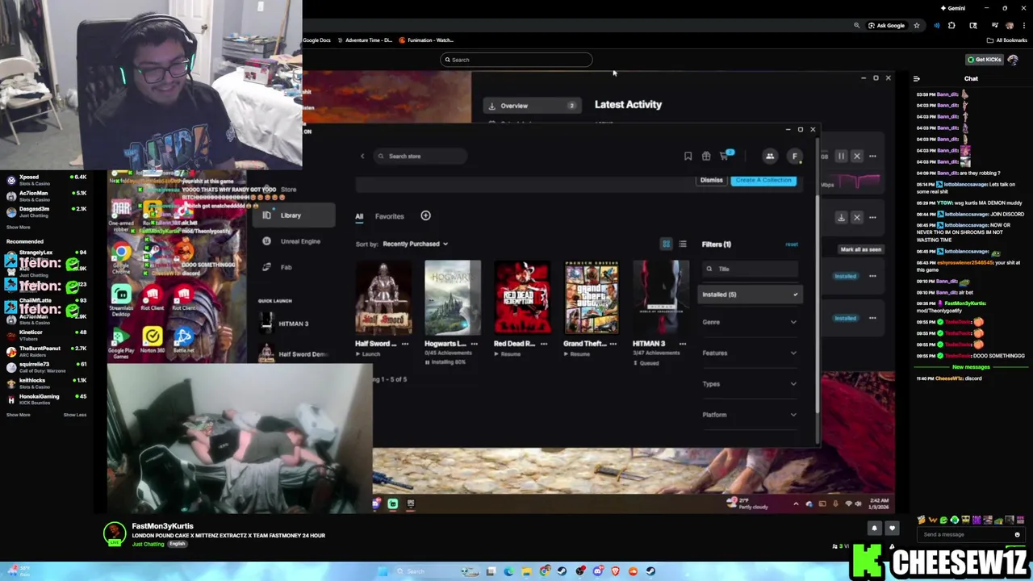
Task: Toggle the Installed (5) filter
Action: click(749, 295)
